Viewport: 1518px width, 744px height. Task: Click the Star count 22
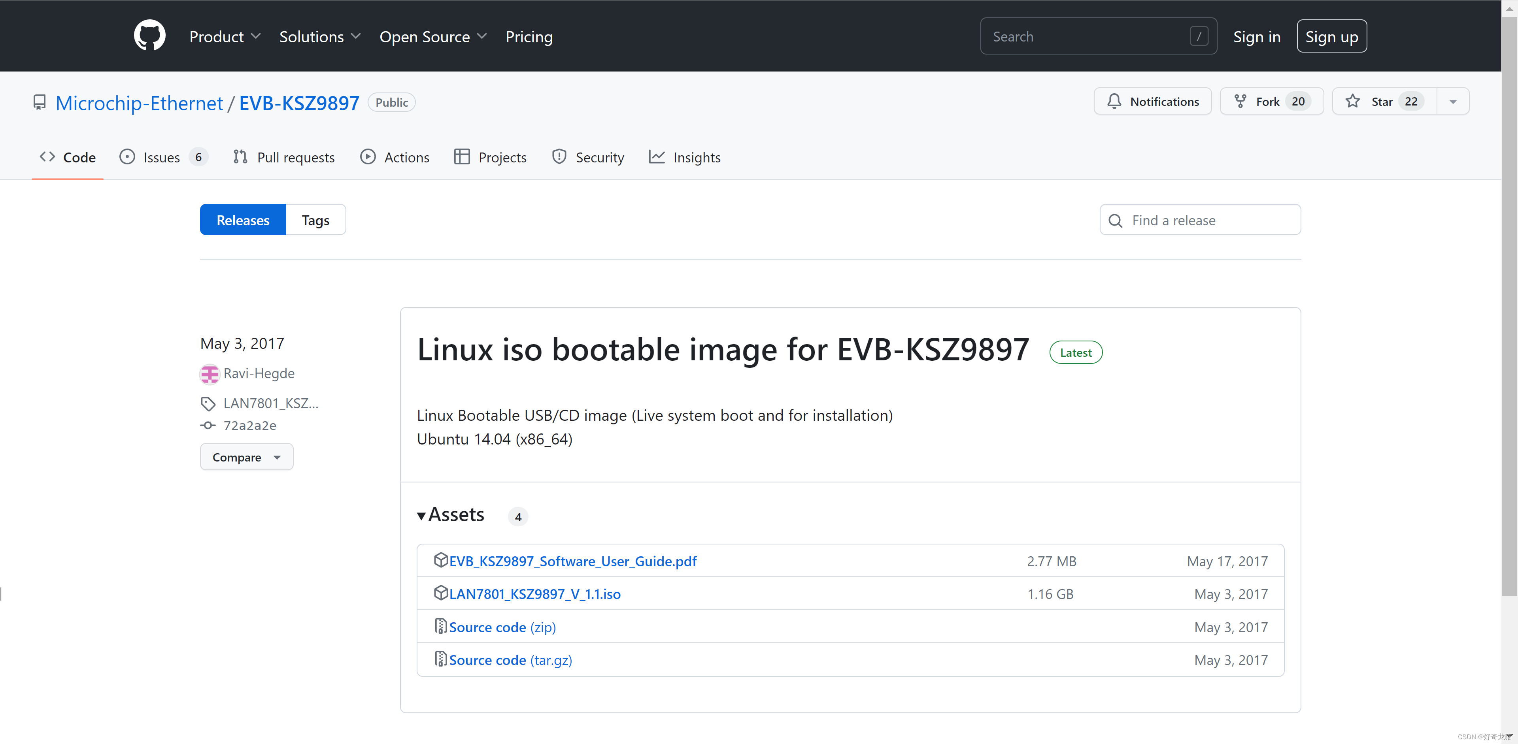click(1411, 101)
